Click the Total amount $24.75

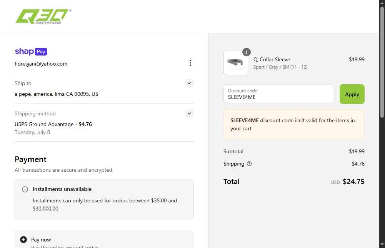(x=353, y=182)
